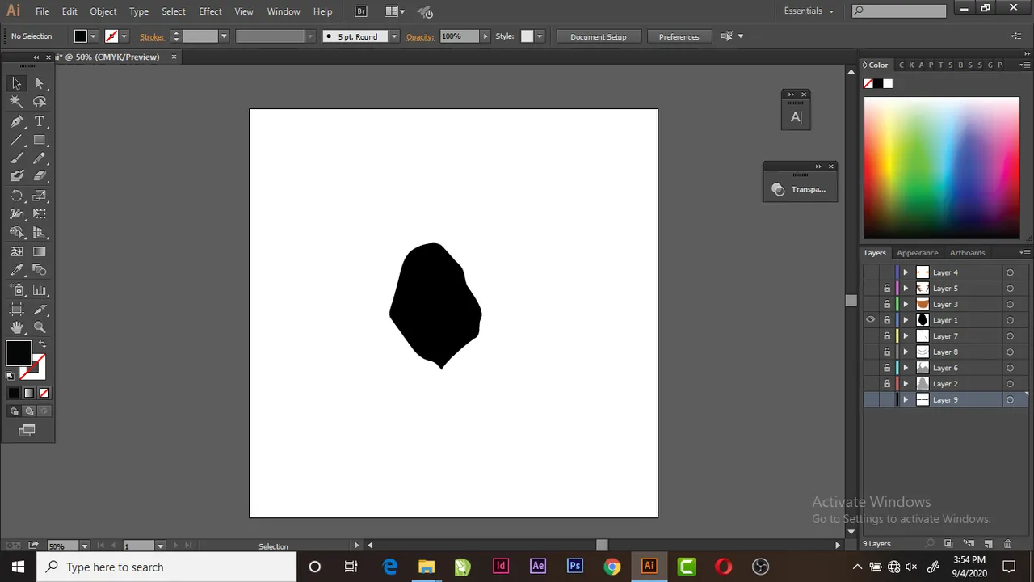Select the Pen tool
The image size is (1034, 582).
16,121
